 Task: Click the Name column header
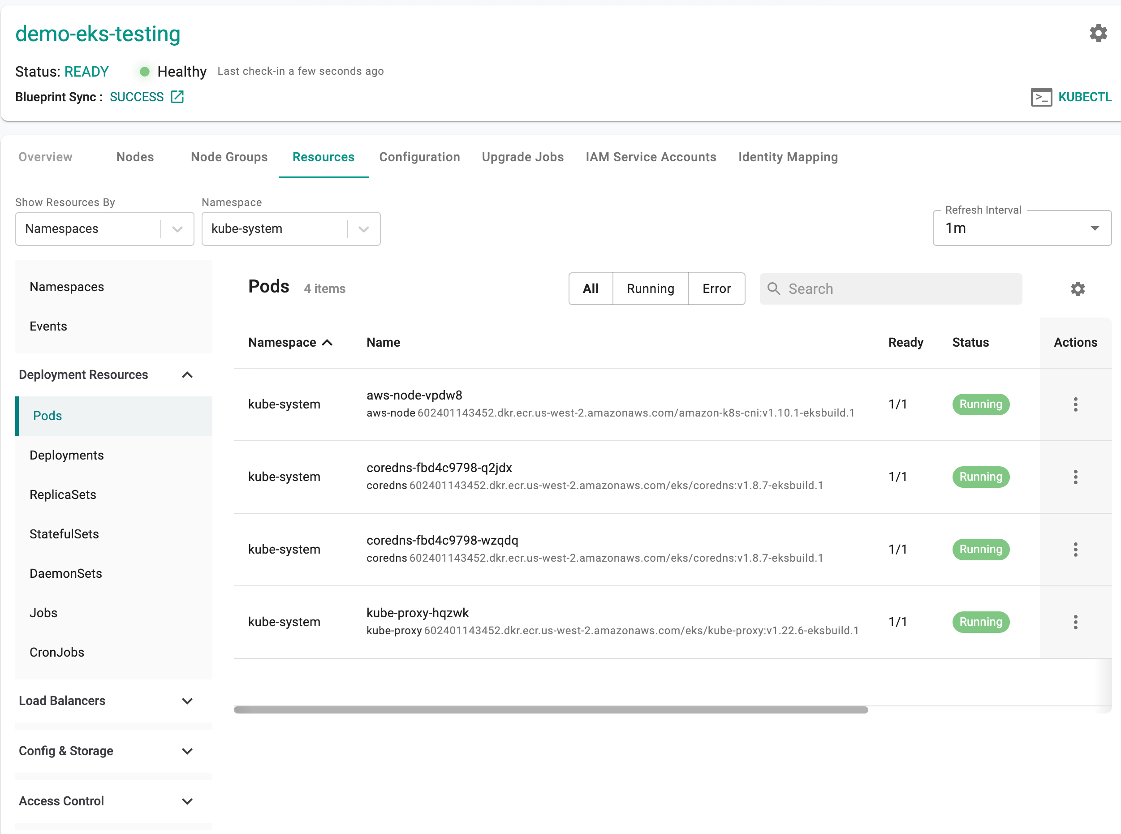pyautogui.click(x=383, y=343)
